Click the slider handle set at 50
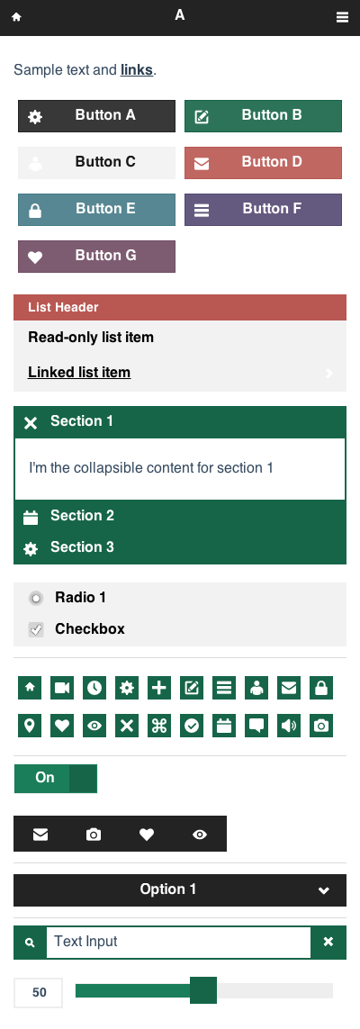The height and width of the screenshot is (1029, 360). click(203, 990)
